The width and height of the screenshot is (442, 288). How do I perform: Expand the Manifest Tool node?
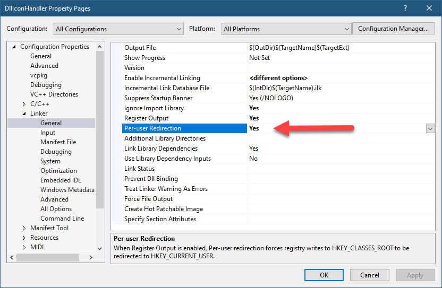coord(24,228)
